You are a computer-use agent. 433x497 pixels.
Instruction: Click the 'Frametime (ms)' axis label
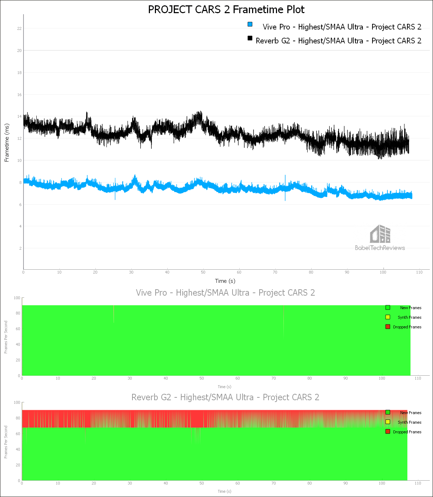tap(7, 143)
